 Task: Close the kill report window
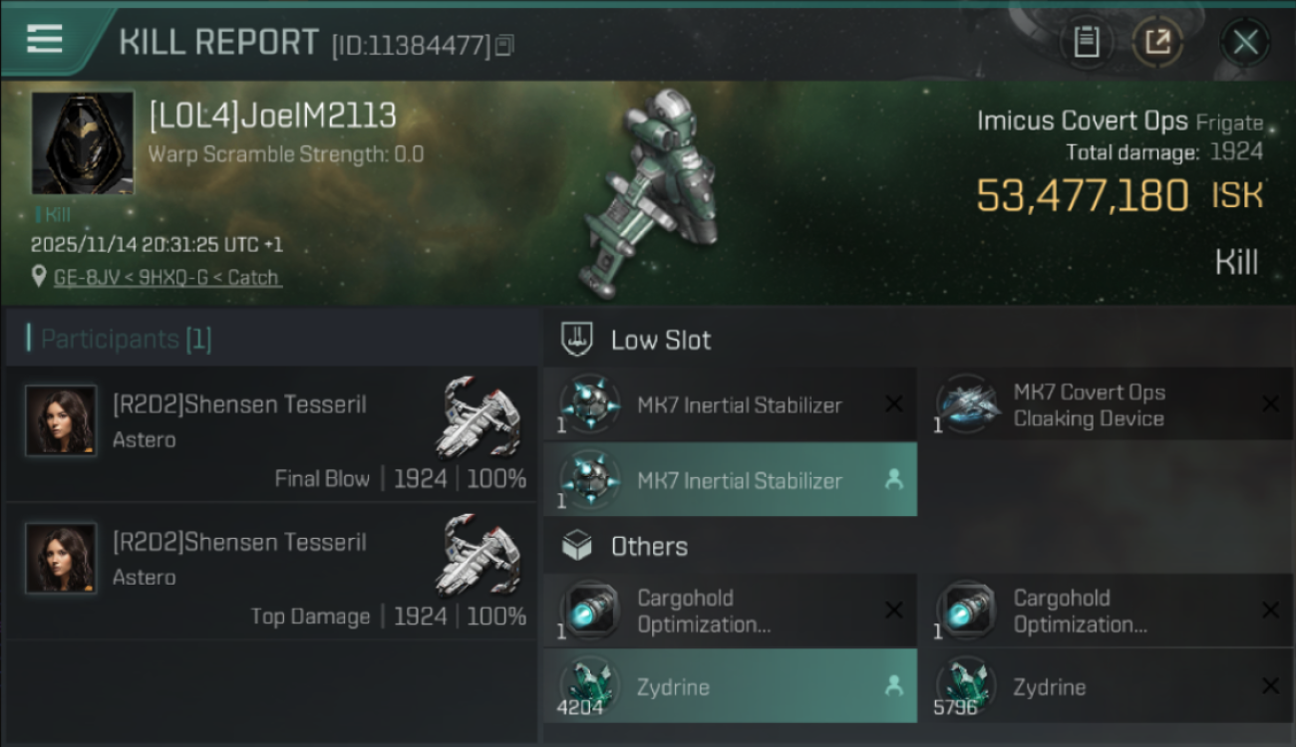click(x=1245, y=42)
